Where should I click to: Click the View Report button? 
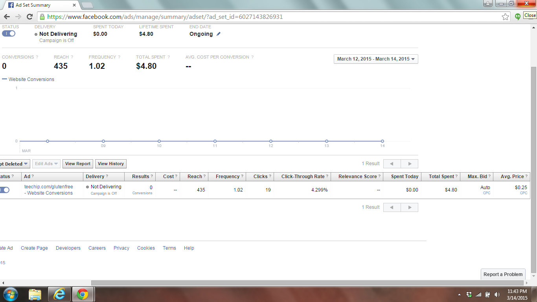[x=78, y=164]
